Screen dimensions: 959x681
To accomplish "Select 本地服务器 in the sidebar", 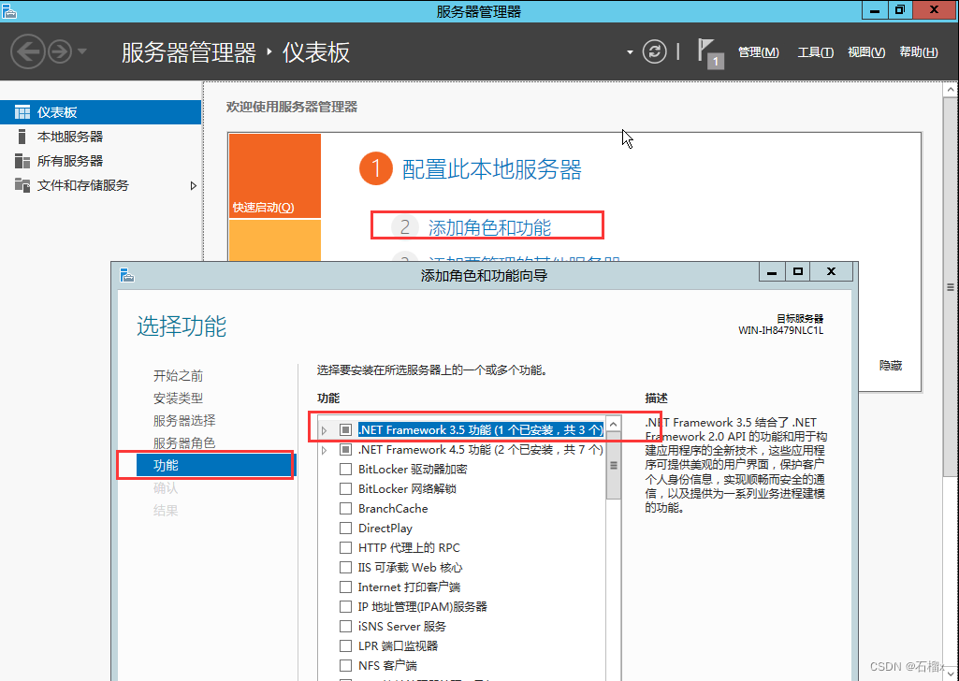I will pyautogui.click(x=100, y=137).
